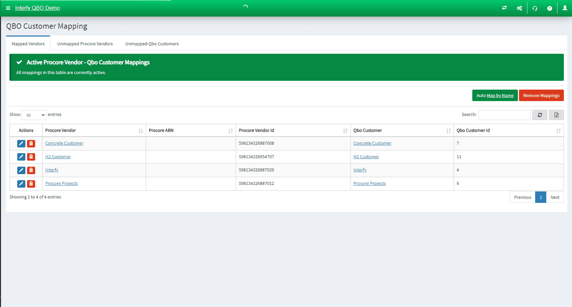Screen dimensions: 572x307
Task: Open the settings gears icon
Action: point(519,8)
